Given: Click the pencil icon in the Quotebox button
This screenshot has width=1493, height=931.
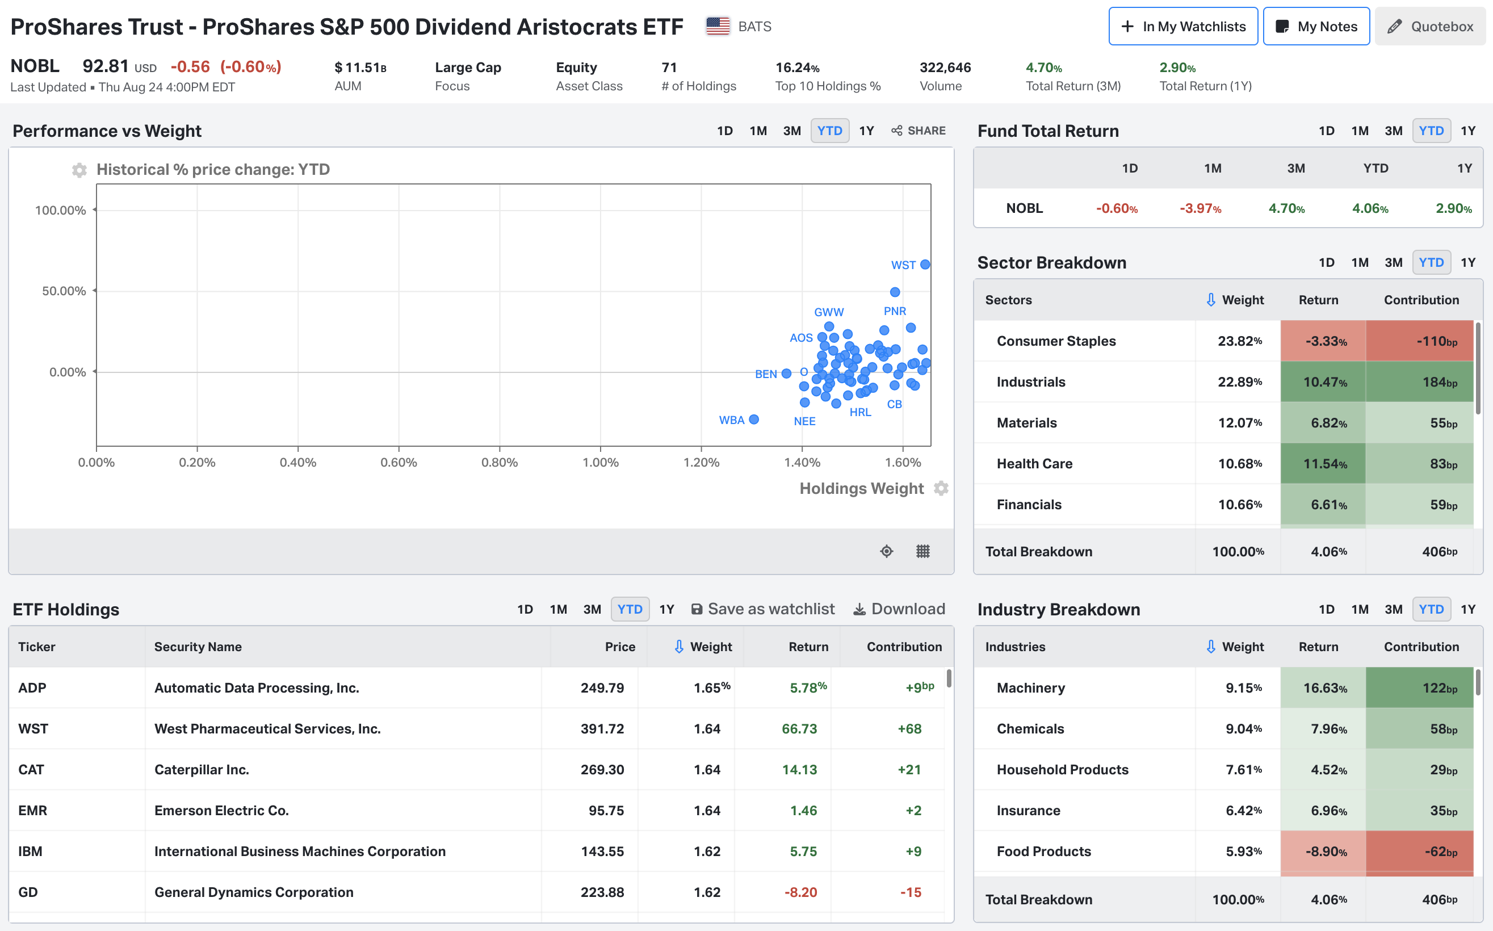Looking at the screenshot, I should pos(1395,27).
